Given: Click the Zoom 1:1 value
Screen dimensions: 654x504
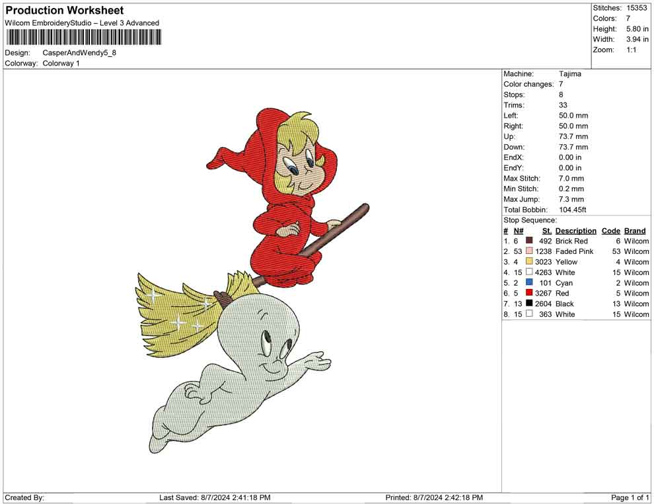Looking at the screenshot, I should (631, 50).
